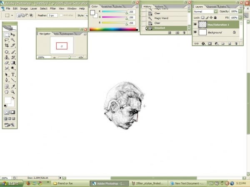This screenshot has width=250, height=187.
Task: Toggle lock all
Action: pos(215,17)
